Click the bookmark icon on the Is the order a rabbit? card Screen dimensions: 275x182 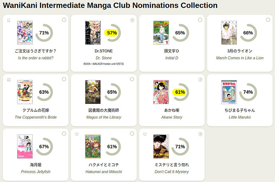click(x=9, y=20)
